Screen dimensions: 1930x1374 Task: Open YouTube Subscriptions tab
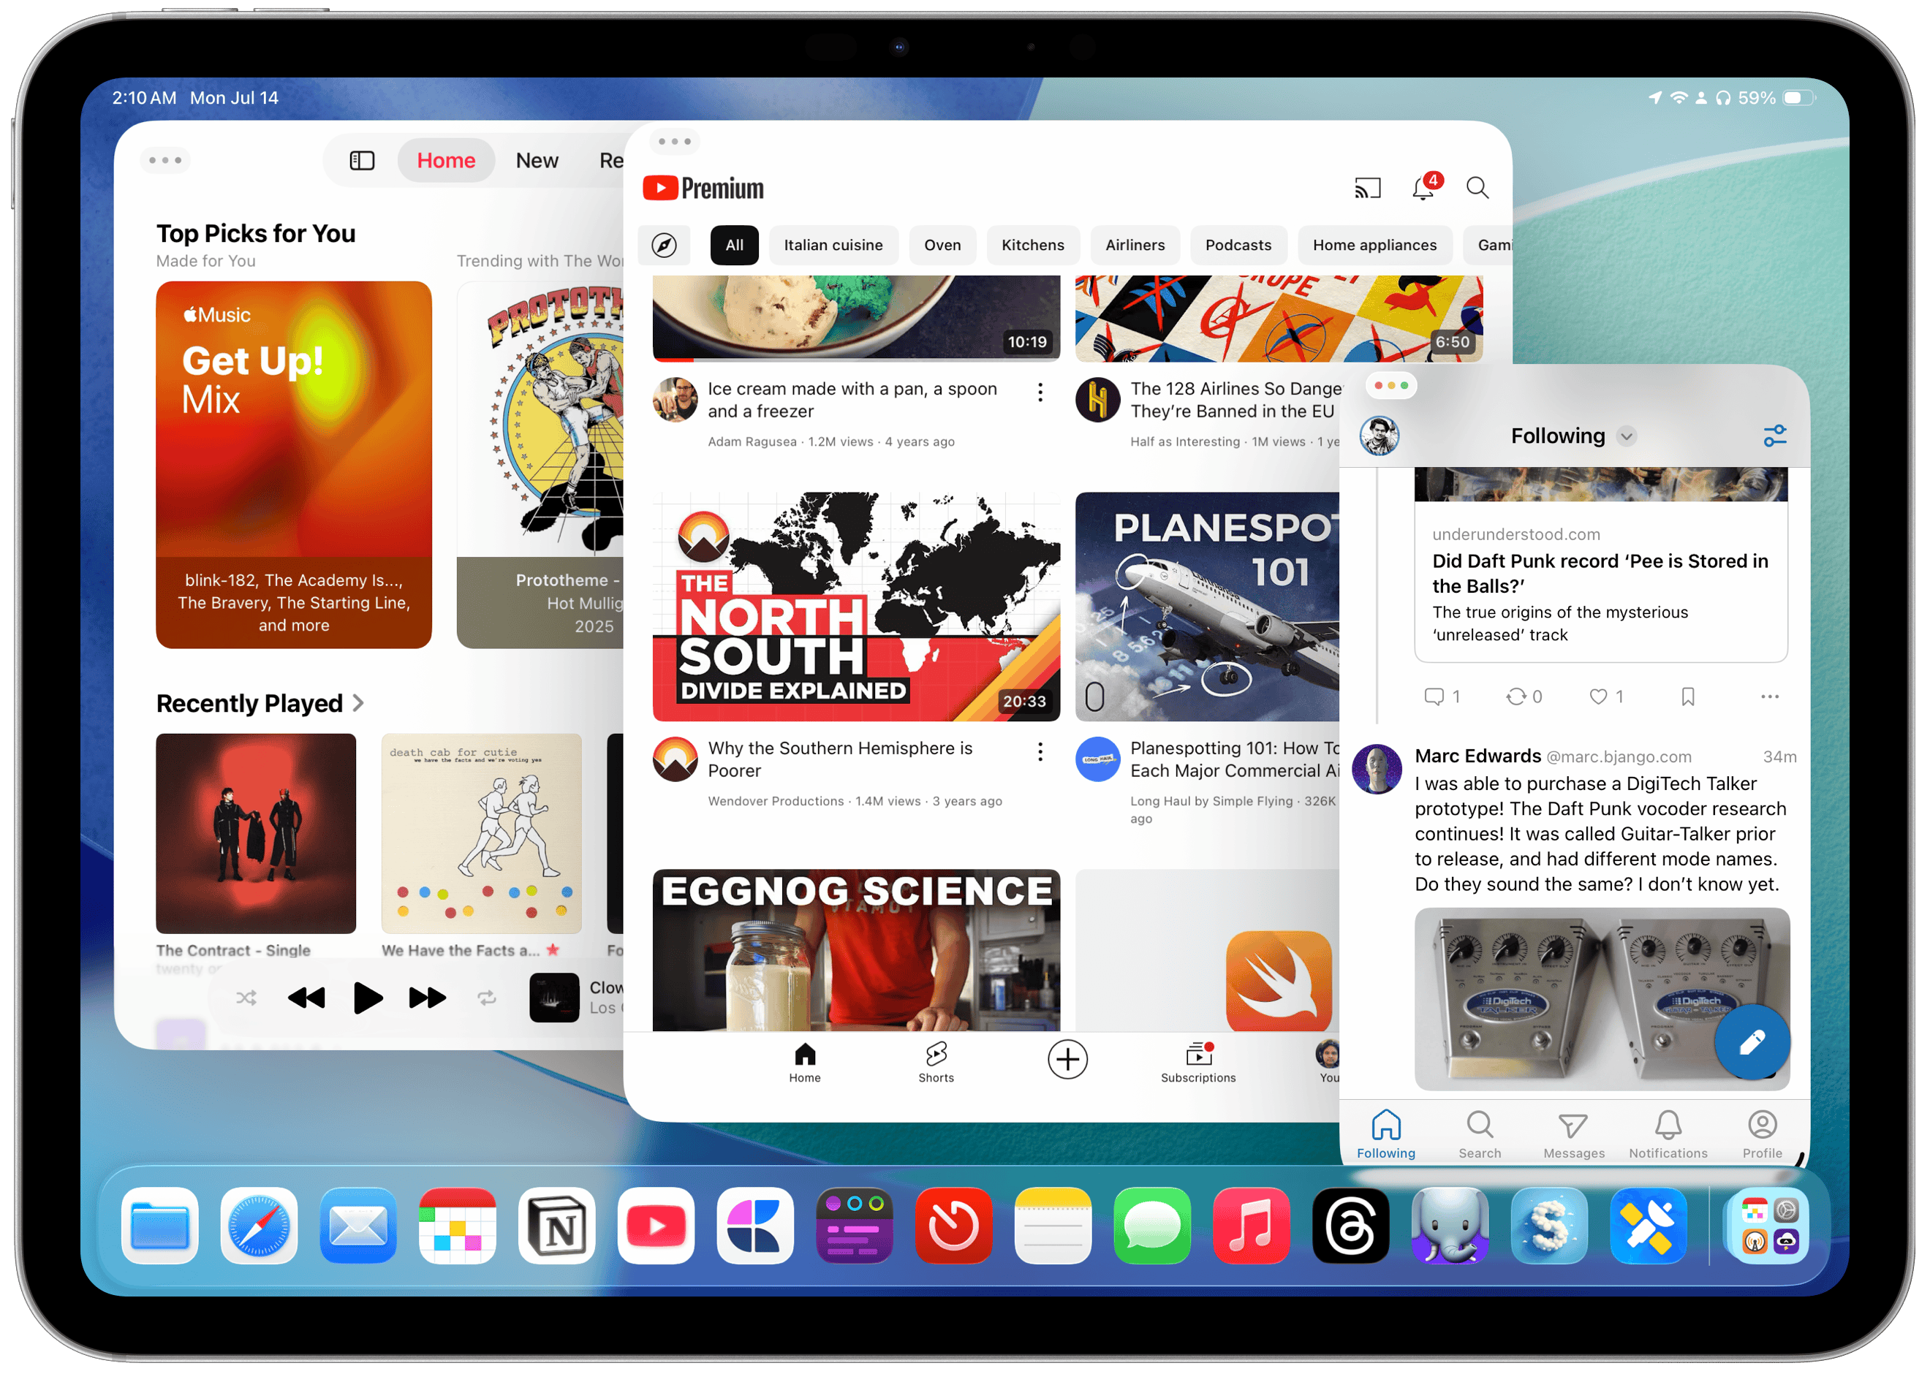click(x=1198, y=1063)
